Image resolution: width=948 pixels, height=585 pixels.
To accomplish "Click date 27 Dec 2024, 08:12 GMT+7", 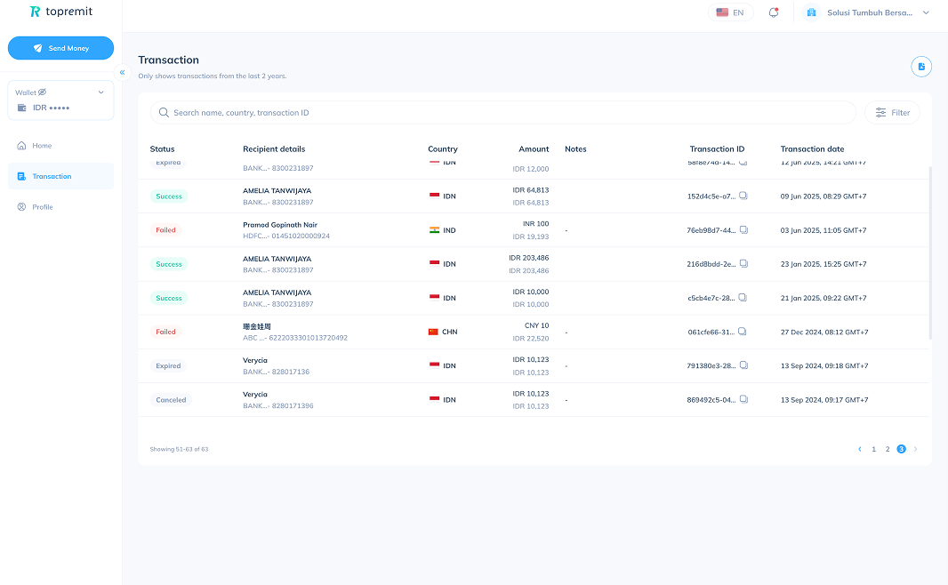I will pyautogui.click(x=824, y=332).
